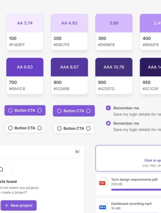Select the Dashboard recording.mp4 file item
Viewport: 161px width, 213px height.
pyautogui.click(x=128, y=205)
